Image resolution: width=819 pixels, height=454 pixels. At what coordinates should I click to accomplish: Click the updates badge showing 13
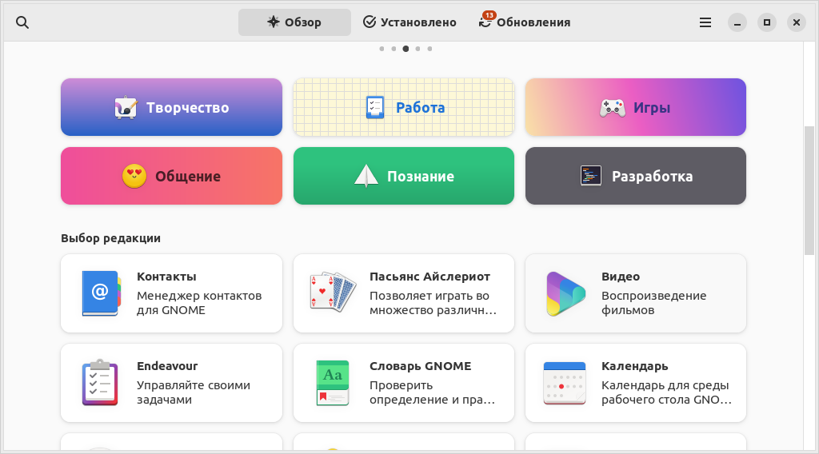489,15
